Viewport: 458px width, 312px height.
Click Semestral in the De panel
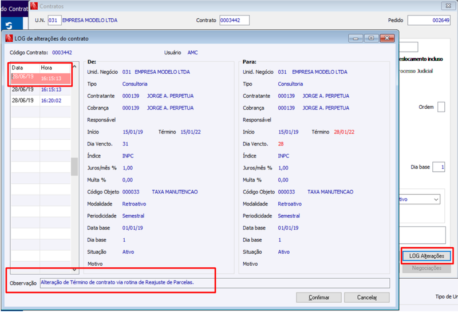133,216
